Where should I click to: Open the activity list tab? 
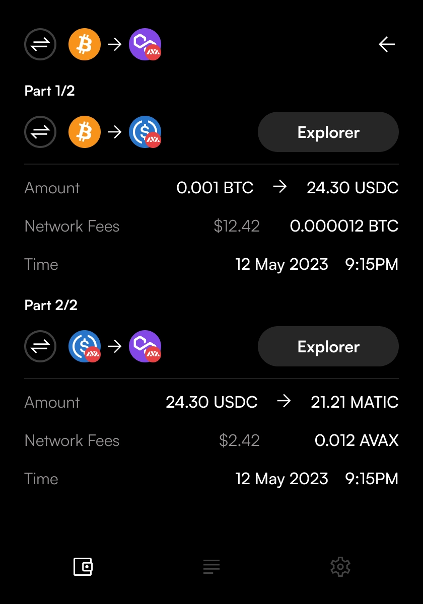[211, 567]
